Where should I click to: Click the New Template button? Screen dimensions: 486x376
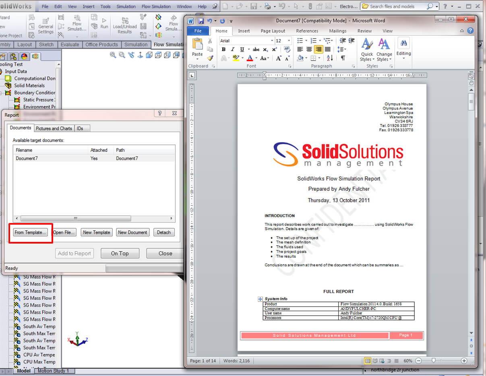point(96,232)
